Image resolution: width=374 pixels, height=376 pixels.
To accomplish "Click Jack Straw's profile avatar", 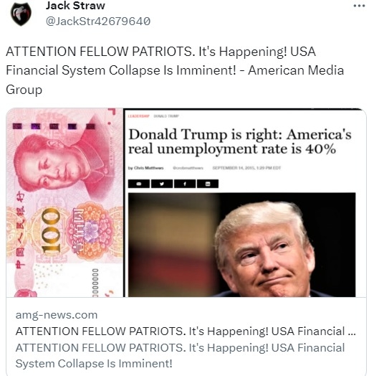I will (21, 14).
